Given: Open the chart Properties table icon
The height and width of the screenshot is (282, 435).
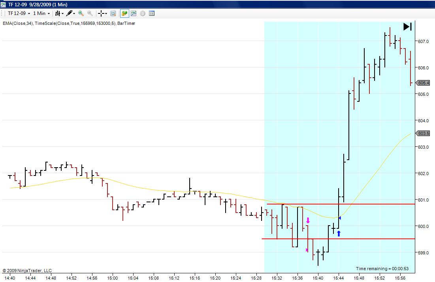Looking at the screenshot, I should (151, 13).
